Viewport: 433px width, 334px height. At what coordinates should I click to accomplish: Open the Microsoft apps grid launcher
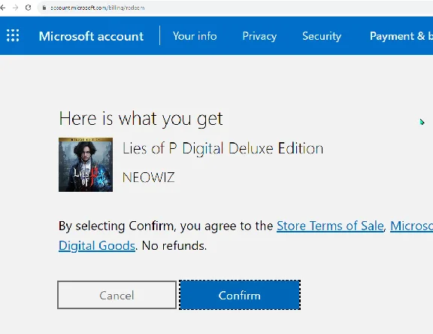(13, 35)
